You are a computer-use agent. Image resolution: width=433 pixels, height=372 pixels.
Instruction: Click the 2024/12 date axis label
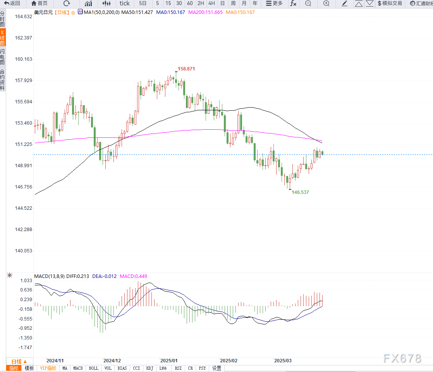(112, 361)
